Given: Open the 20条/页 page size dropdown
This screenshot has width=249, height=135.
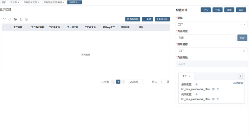Looking at the screenshot, I should coord(136,82).
